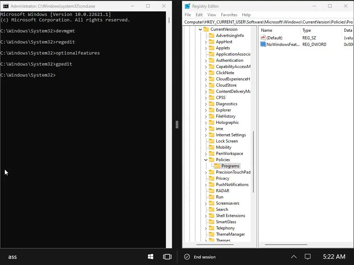Click the split-screen divider handle

(x=177, y=125)
